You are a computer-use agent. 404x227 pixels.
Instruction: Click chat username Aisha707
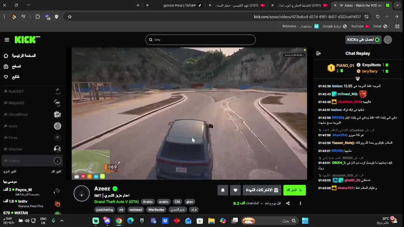(x=346, y=188)
